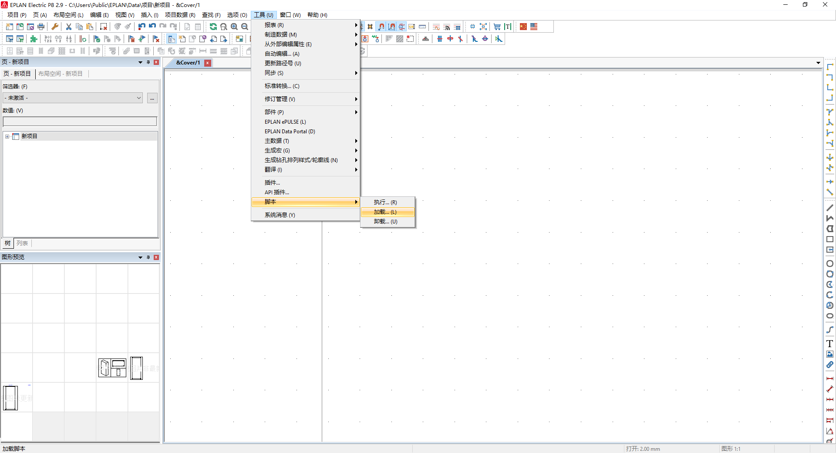The height and width of the screenshot is (453, 836).
Task: Click the filter browse ... button
Action: [152, 98]
